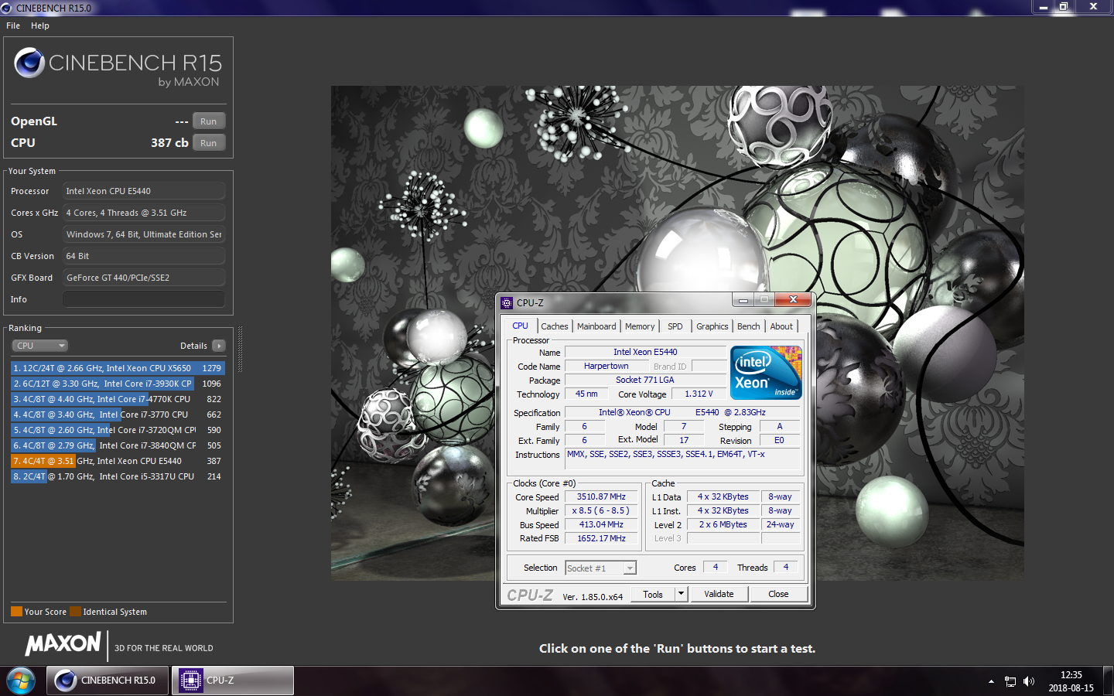
Task: Click the Rated FSB value 1652.17 MHz
Action: (x=601, y=539)
